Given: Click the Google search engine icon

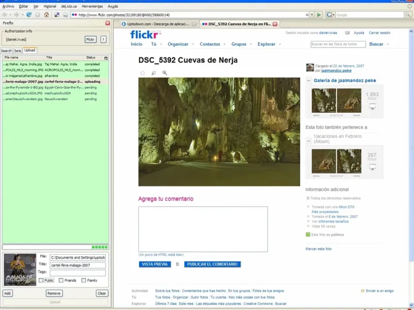Looking at the screenshot, I should click(329, 15).
